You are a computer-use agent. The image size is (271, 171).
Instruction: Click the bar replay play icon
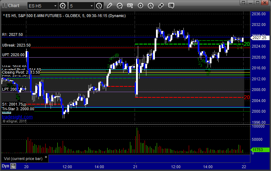[140, 6]
